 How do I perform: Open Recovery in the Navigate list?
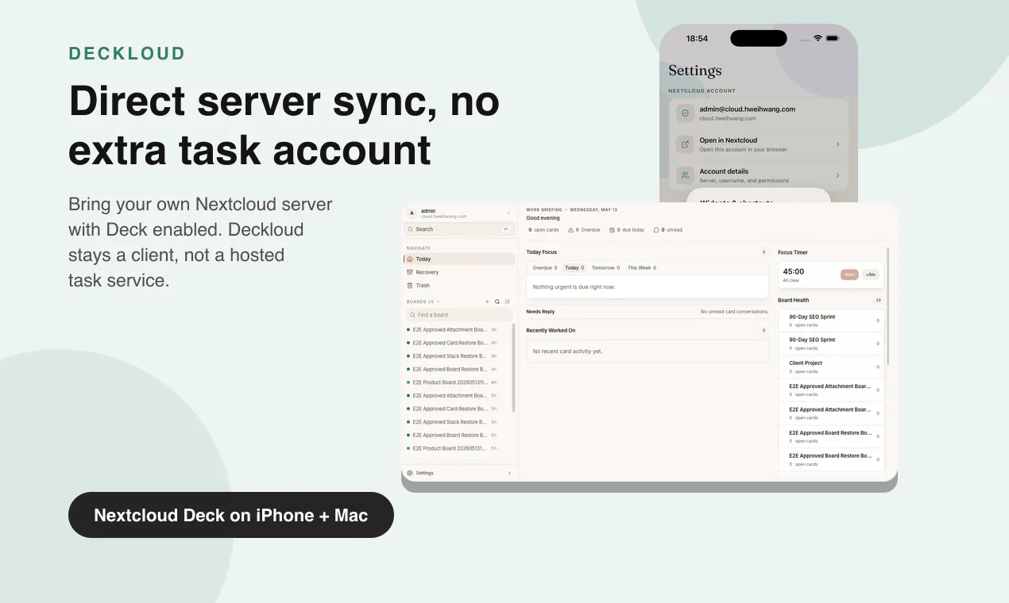(x=460, y=272)
